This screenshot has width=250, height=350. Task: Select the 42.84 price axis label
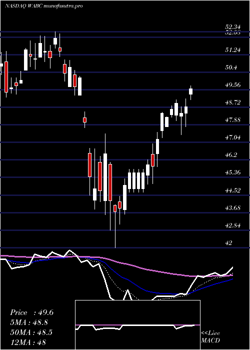click(x=232, y=225)
